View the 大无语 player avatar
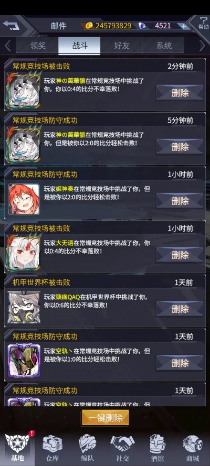Screen dimensions: 210x466 pyautogui.click(x=24, y=253)
